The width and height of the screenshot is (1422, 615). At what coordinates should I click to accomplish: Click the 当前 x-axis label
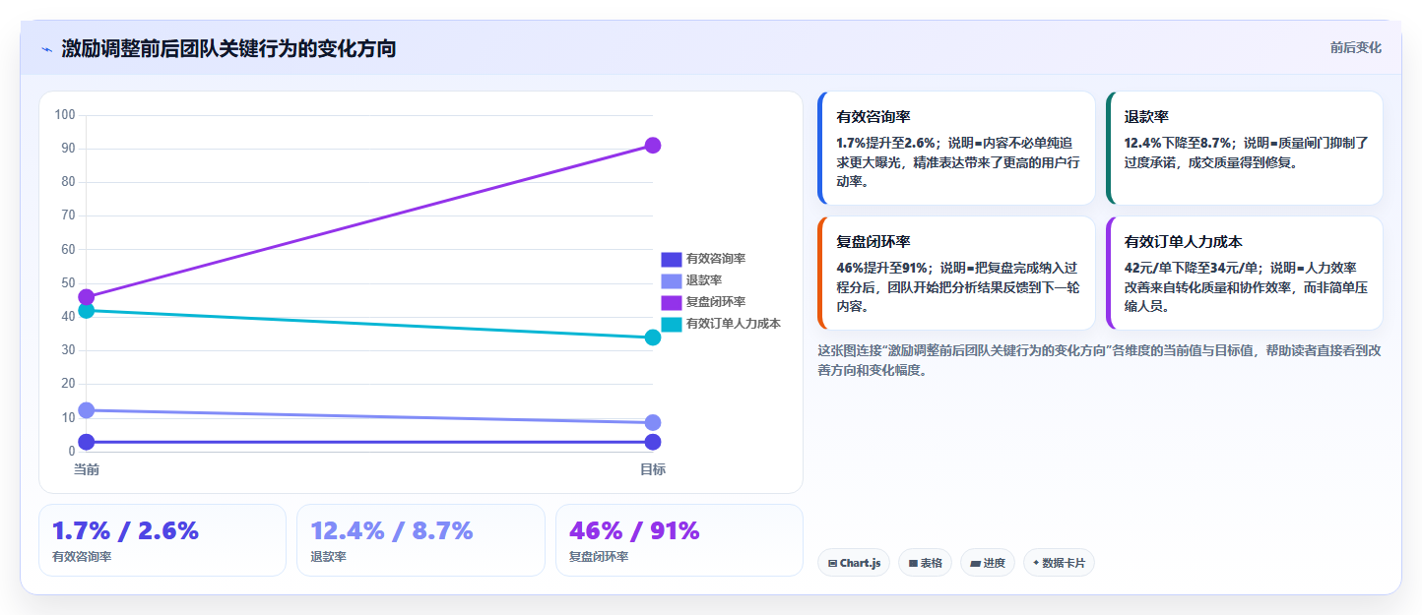point(87,469)
